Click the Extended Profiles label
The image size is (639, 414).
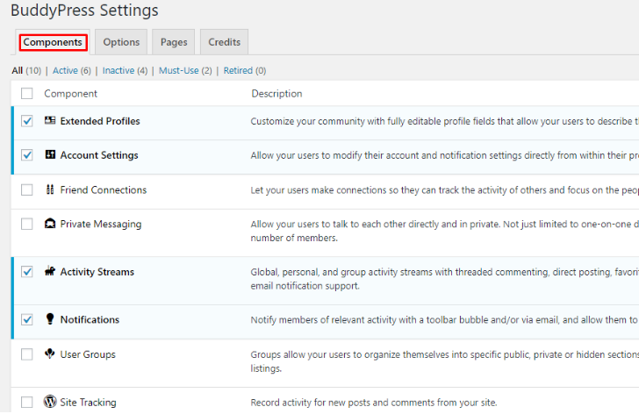100,121
